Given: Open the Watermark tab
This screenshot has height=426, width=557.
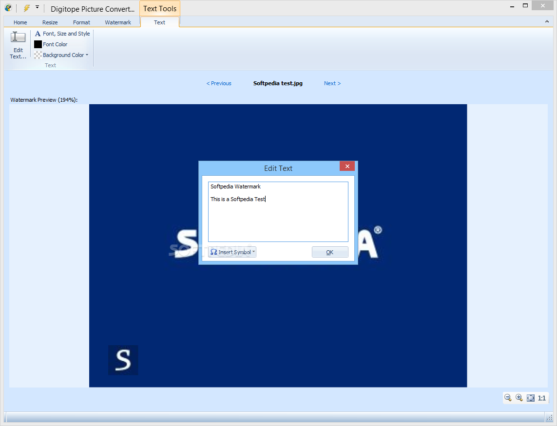Looking at the screenshot, I should 118,22.
